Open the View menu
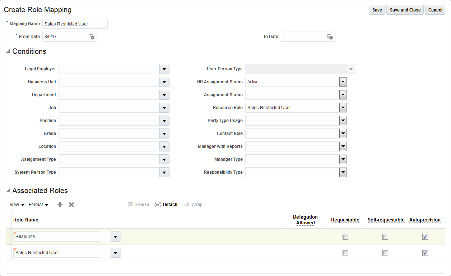 [x=17, y=205]
